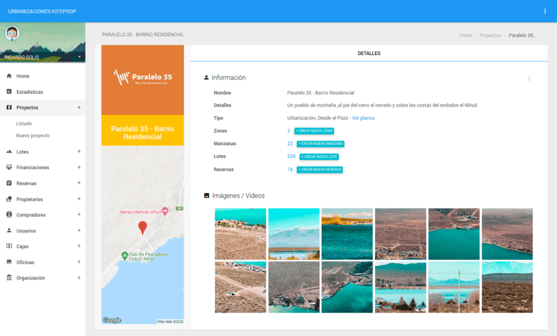This screenshot has width=557, height=336.
Task: Open the Lotes count link 239
Action: (291, 156)
